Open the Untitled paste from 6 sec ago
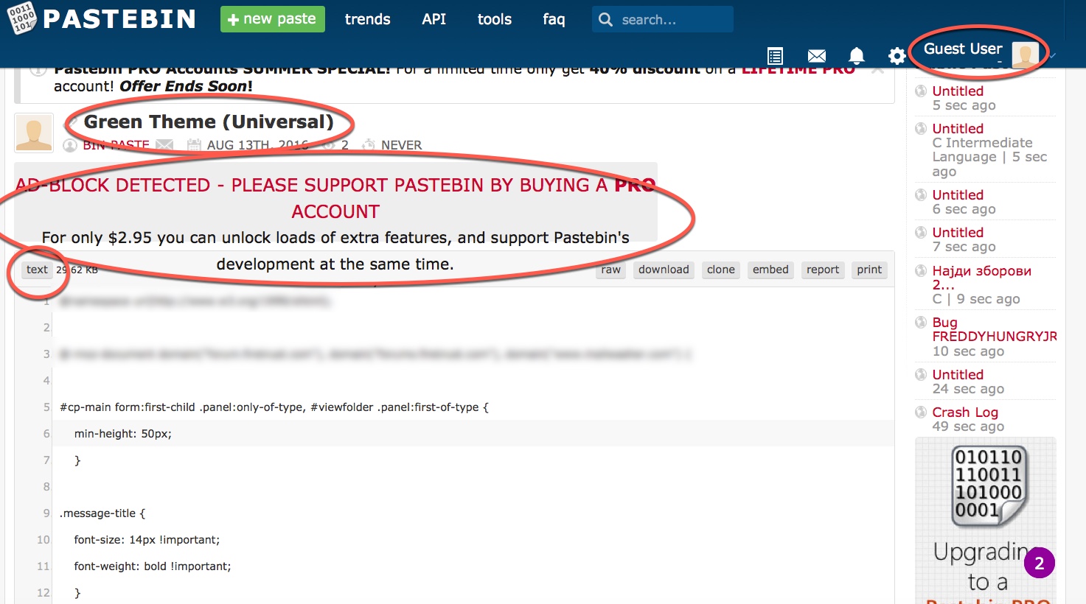This screenshot has height=604, width=1086. [958, 195]
